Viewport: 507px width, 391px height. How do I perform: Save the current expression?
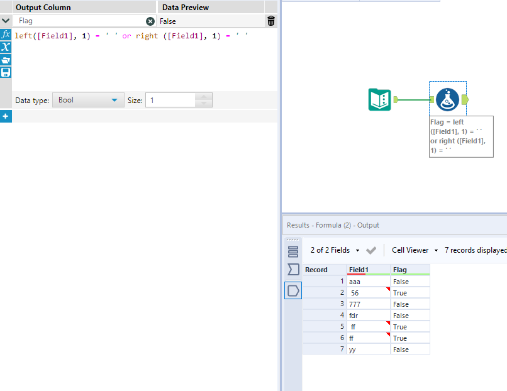tap(6, 72)
